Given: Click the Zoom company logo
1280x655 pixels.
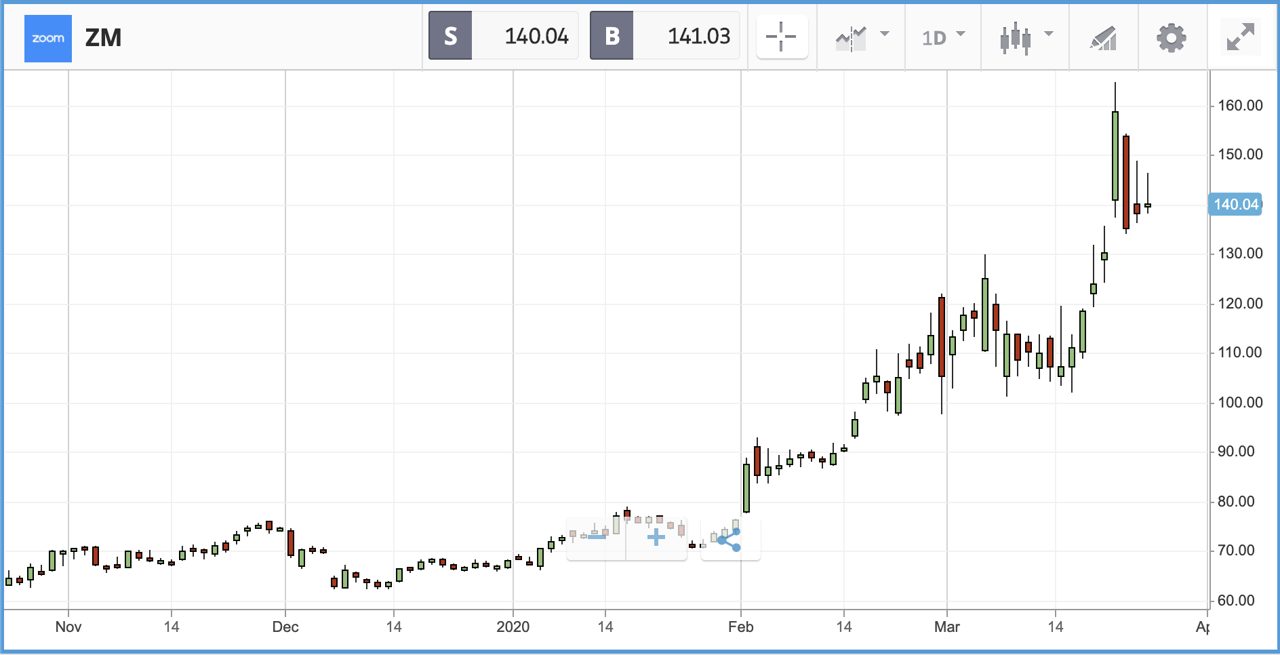Looking at the screenshot, I should pyautogui.click(x=48, y=38).
